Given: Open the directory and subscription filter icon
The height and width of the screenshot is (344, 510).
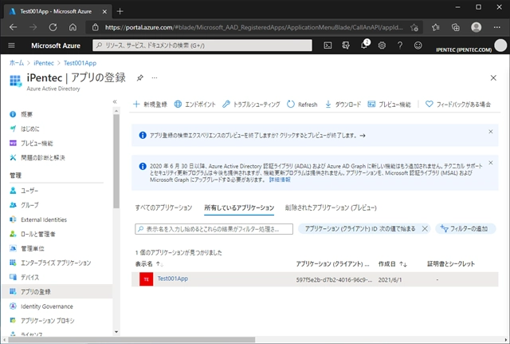Looking at the screenshot, I should 346,45.
